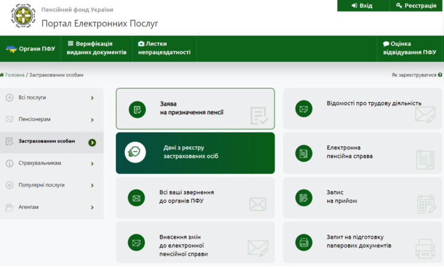The height and width of the screenshot is (267, 444).
Task: Click envelope icon on Всі ваші звернення
Action: (x=136, y=198)
